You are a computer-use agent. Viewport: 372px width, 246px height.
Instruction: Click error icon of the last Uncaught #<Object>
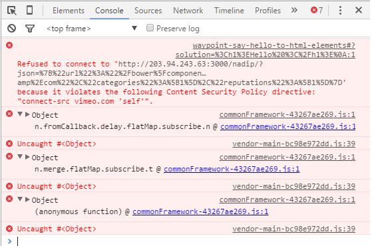click(9, 229)
